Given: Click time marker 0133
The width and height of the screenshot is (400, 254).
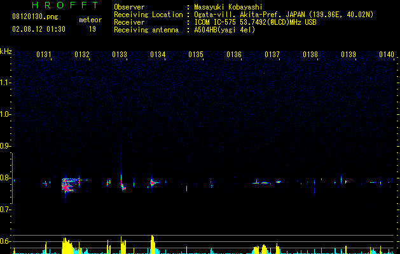Looking at the screenshot, I should click(x=120, y=55).
